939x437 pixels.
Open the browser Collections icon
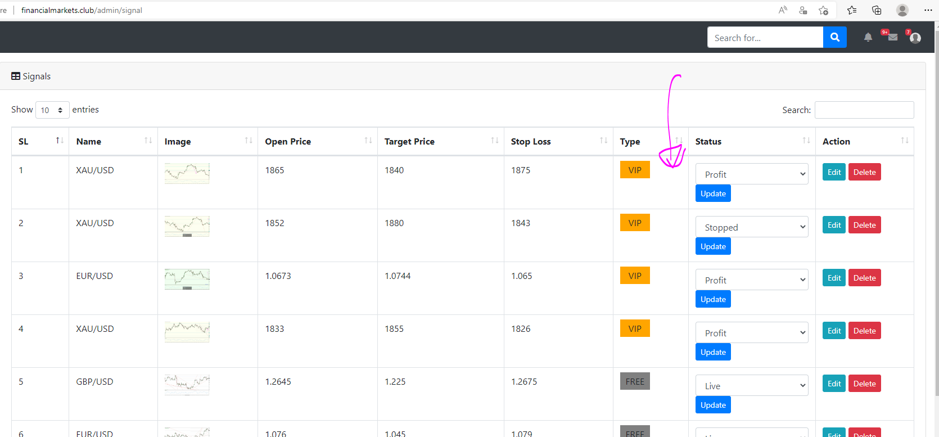(x=877, y=10)
